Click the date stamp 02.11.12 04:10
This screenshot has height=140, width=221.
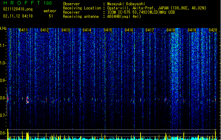point(18,16)
